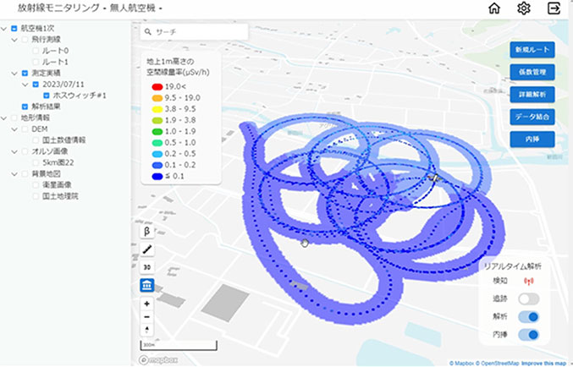The image size is (573, 367).
Task: Check the ルート0 checkbox
Action: pos(36,52)
